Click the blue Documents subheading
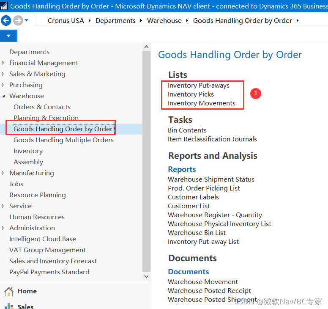Image resolution: width=328 pixels, height=309 pixels. click(188, 272)
